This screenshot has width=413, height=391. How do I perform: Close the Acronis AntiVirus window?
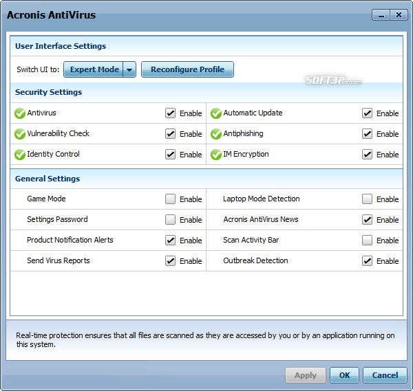(x=399, y=15)
